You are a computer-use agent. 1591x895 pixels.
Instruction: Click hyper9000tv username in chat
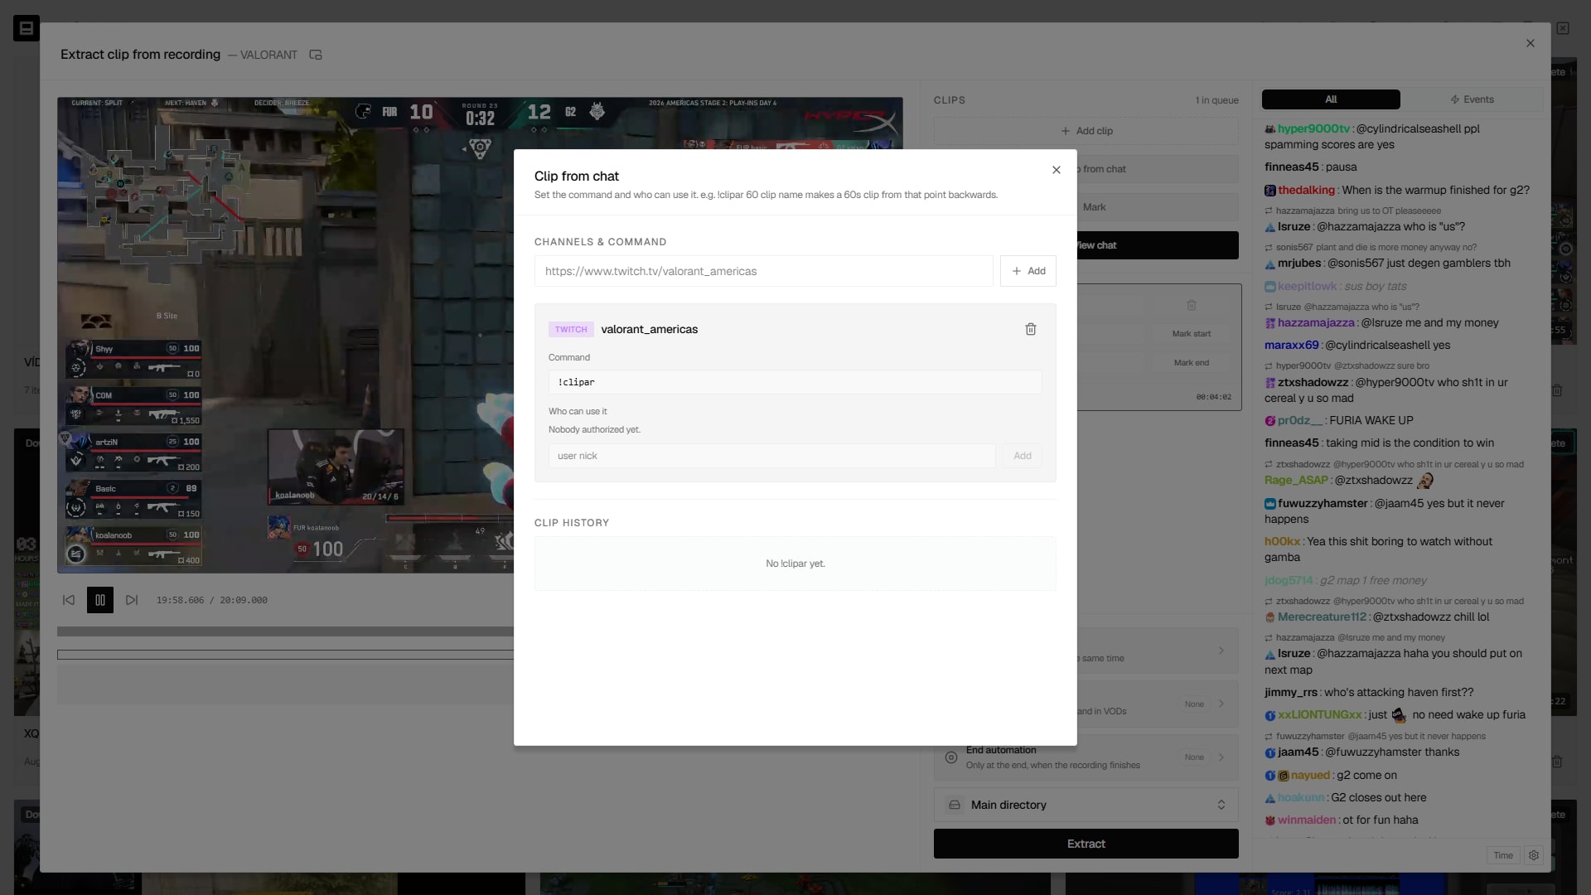click(1313, 128)
